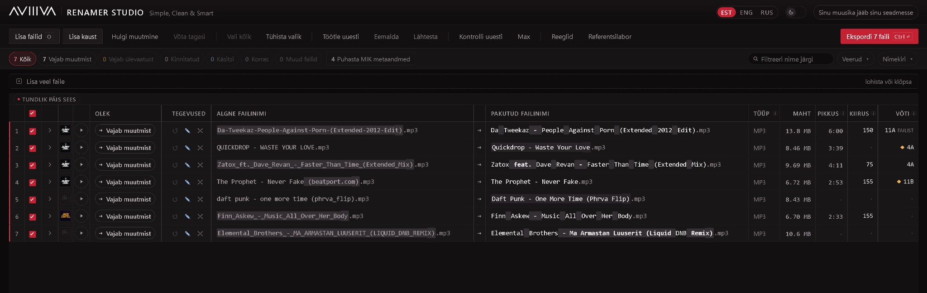Uncheck the Da-Tweekaz row checkbox

tap(33, 131)
